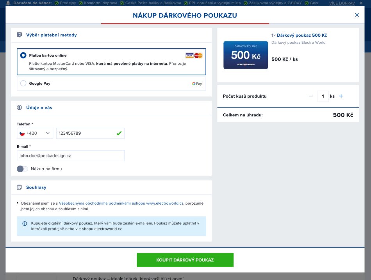Click the person icon beside Údaje o vás

pos(18,107)
